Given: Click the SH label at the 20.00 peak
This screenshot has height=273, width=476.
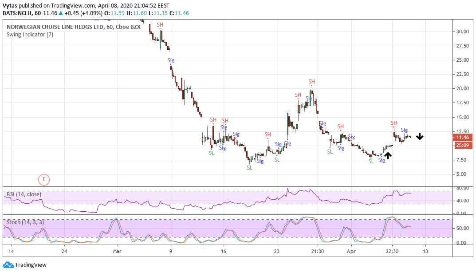Looking at the screenshot, I should pos(312,82).
